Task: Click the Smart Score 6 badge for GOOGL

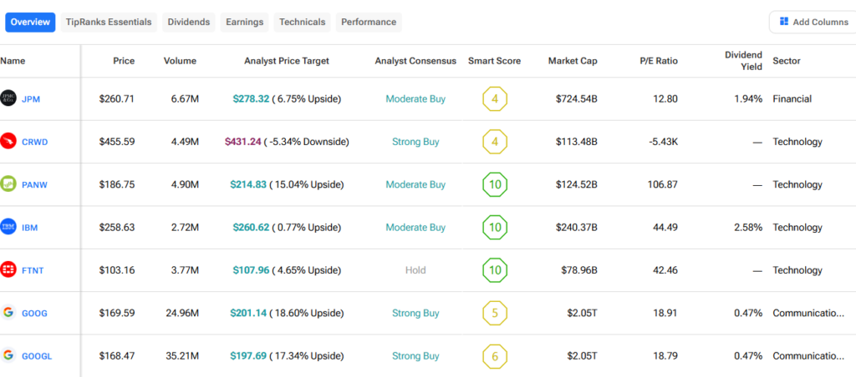Action: [495, 356]
